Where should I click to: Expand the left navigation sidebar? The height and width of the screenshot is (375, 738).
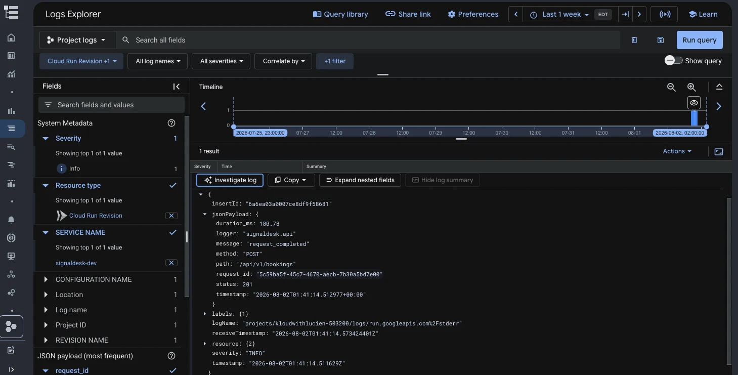(x=11, y=369)
